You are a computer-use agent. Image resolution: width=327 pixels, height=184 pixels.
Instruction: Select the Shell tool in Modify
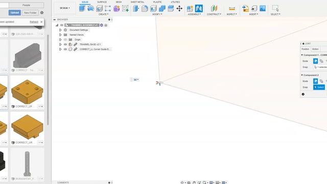153,8
